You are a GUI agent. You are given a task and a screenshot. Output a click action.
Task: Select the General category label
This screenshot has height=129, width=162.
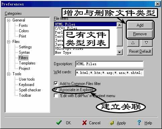(x=19, y=20)
